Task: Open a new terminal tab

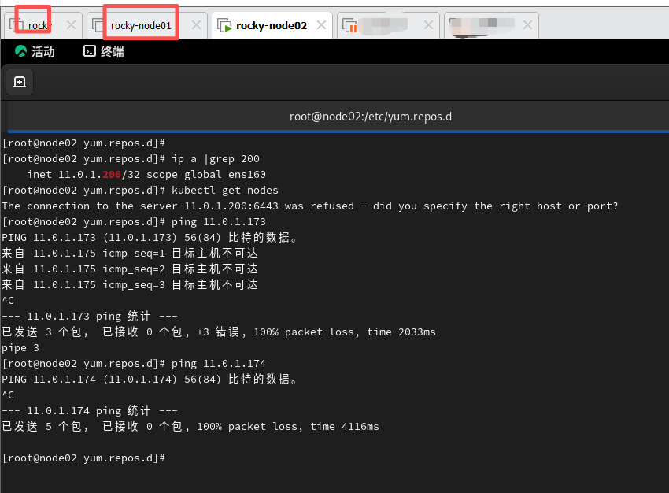Action: coord(20,82)
